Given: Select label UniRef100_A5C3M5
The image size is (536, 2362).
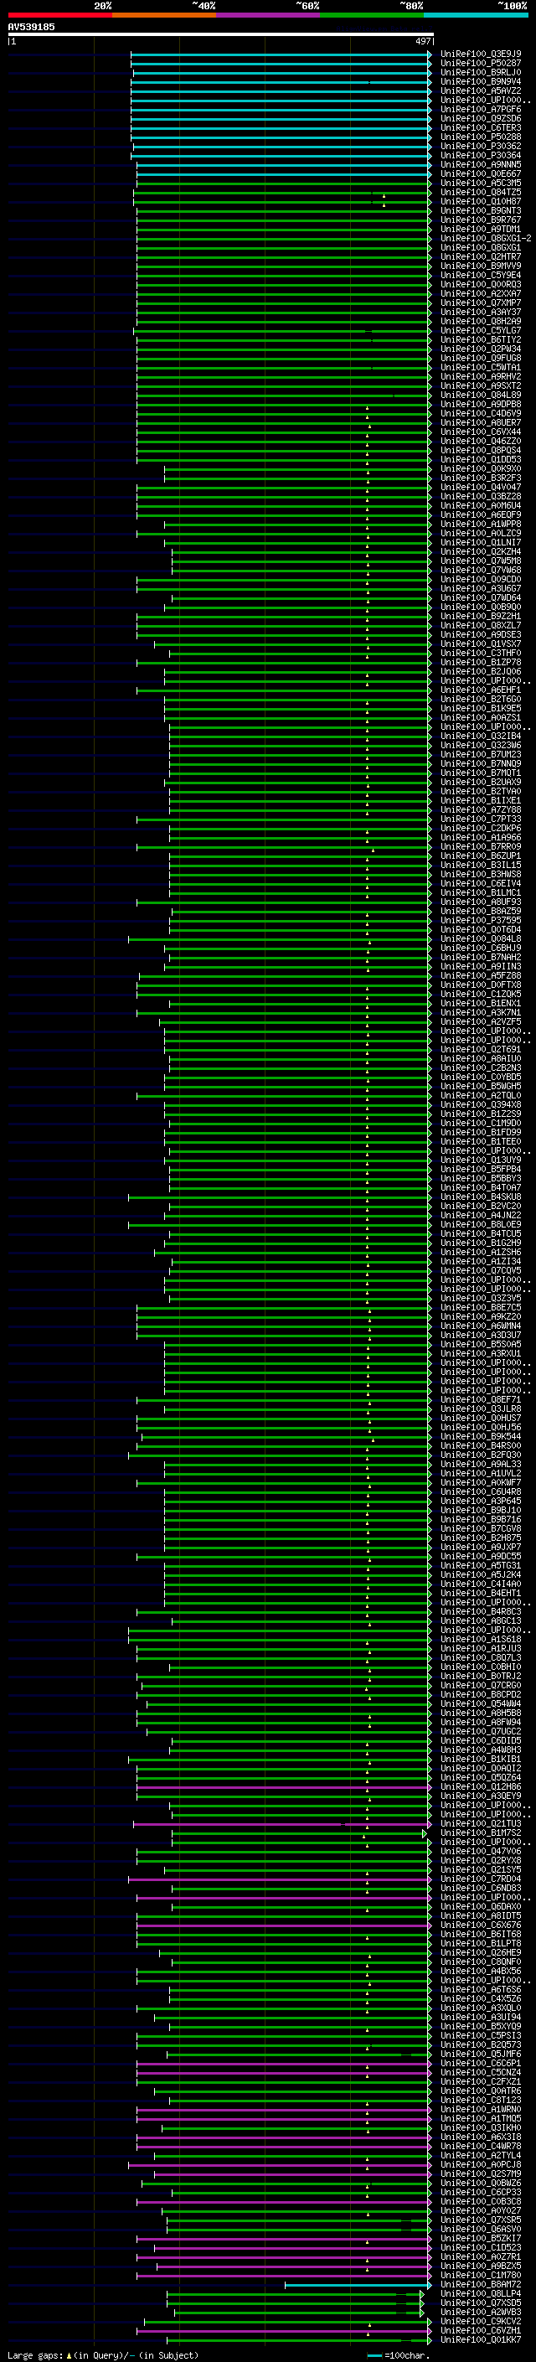Looking at the screenshot, I should click(x=480, y=183).
